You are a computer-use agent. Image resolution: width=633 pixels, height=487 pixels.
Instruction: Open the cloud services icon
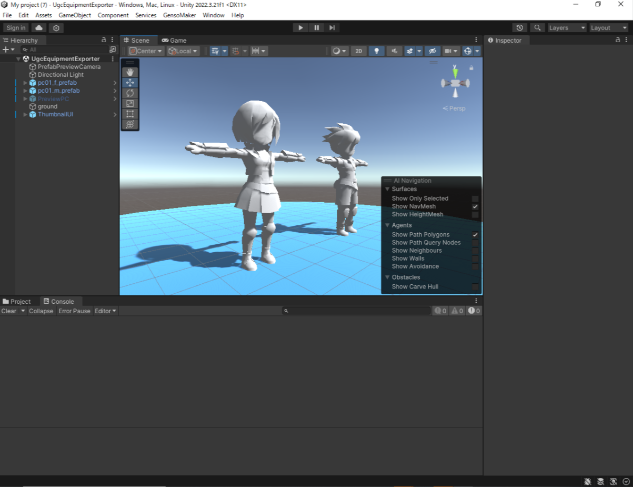click(39, 28)
